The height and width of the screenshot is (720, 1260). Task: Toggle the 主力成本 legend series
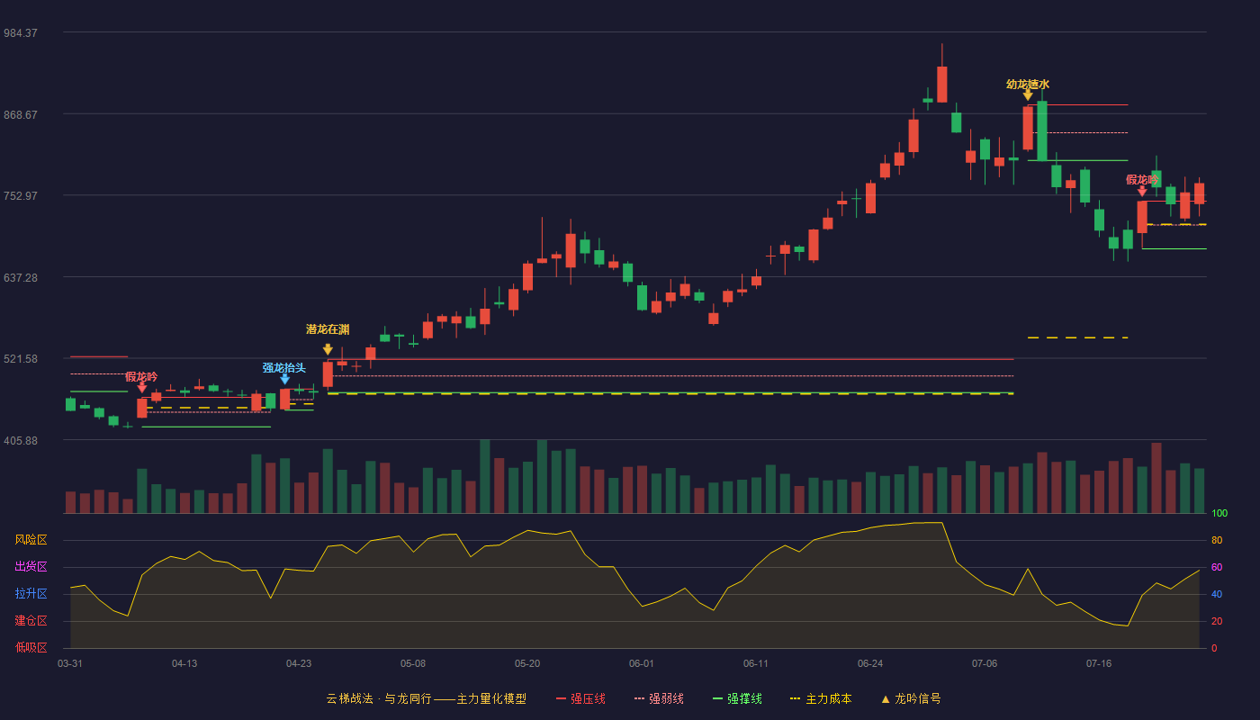(x=821, y=698)
